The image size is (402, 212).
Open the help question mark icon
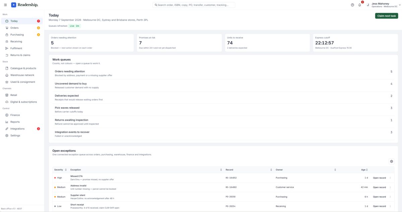click(x=352, y=5)
